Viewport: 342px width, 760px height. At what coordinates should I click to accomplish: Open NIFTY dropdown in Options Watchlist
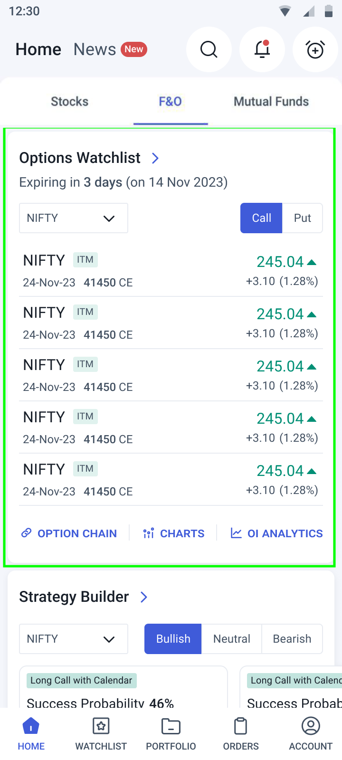(x=74, y=218)
